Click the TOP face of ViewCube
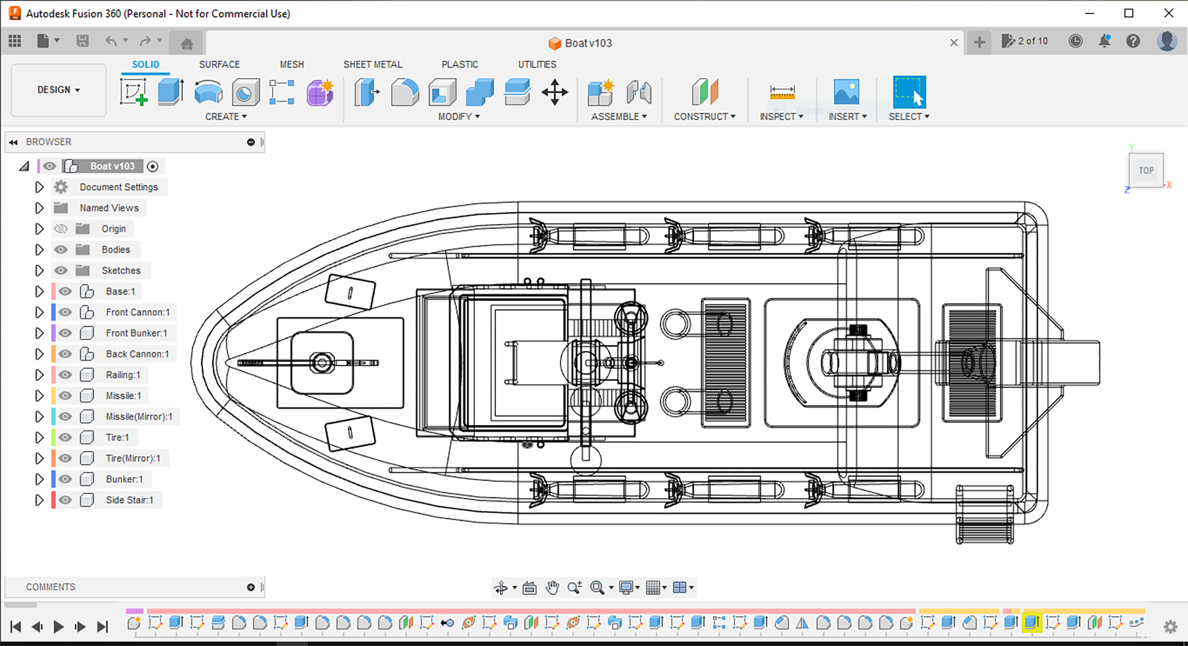This screenshot has height=646, width=1188. click(1146, 170)
